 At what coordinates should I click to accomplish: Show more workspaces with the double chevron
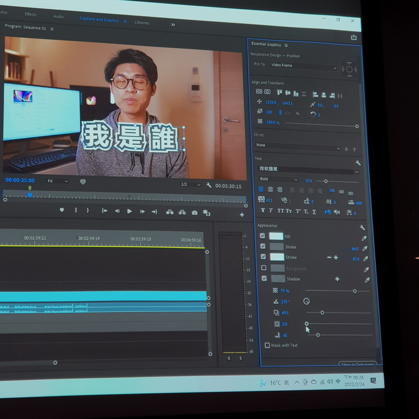coord(173,25)
